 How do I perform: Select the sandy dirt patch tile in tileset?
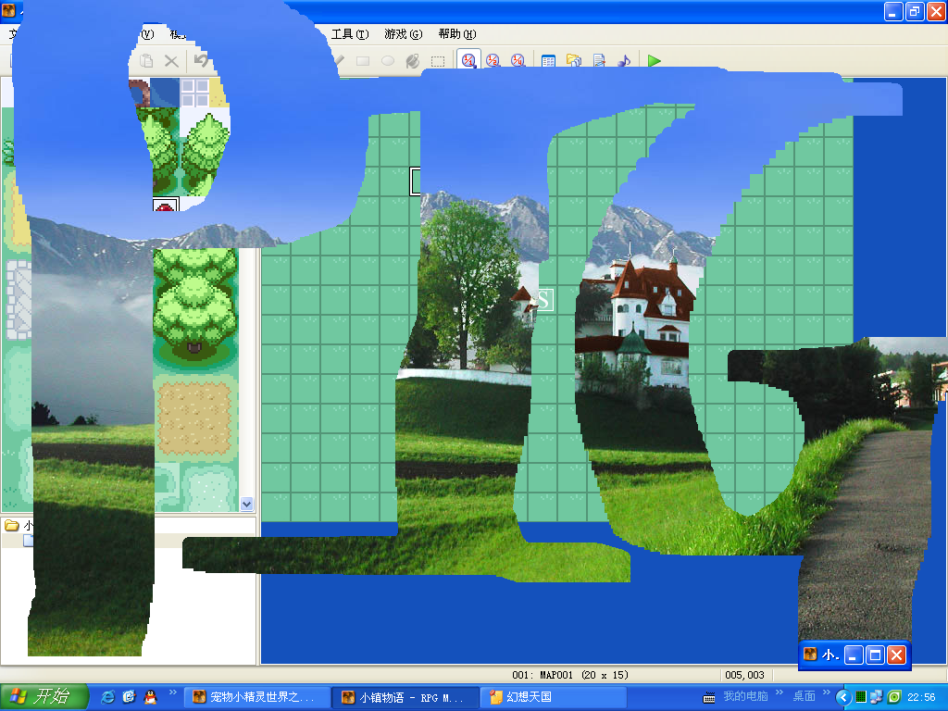pyautogui.click(x=194, y=418)
